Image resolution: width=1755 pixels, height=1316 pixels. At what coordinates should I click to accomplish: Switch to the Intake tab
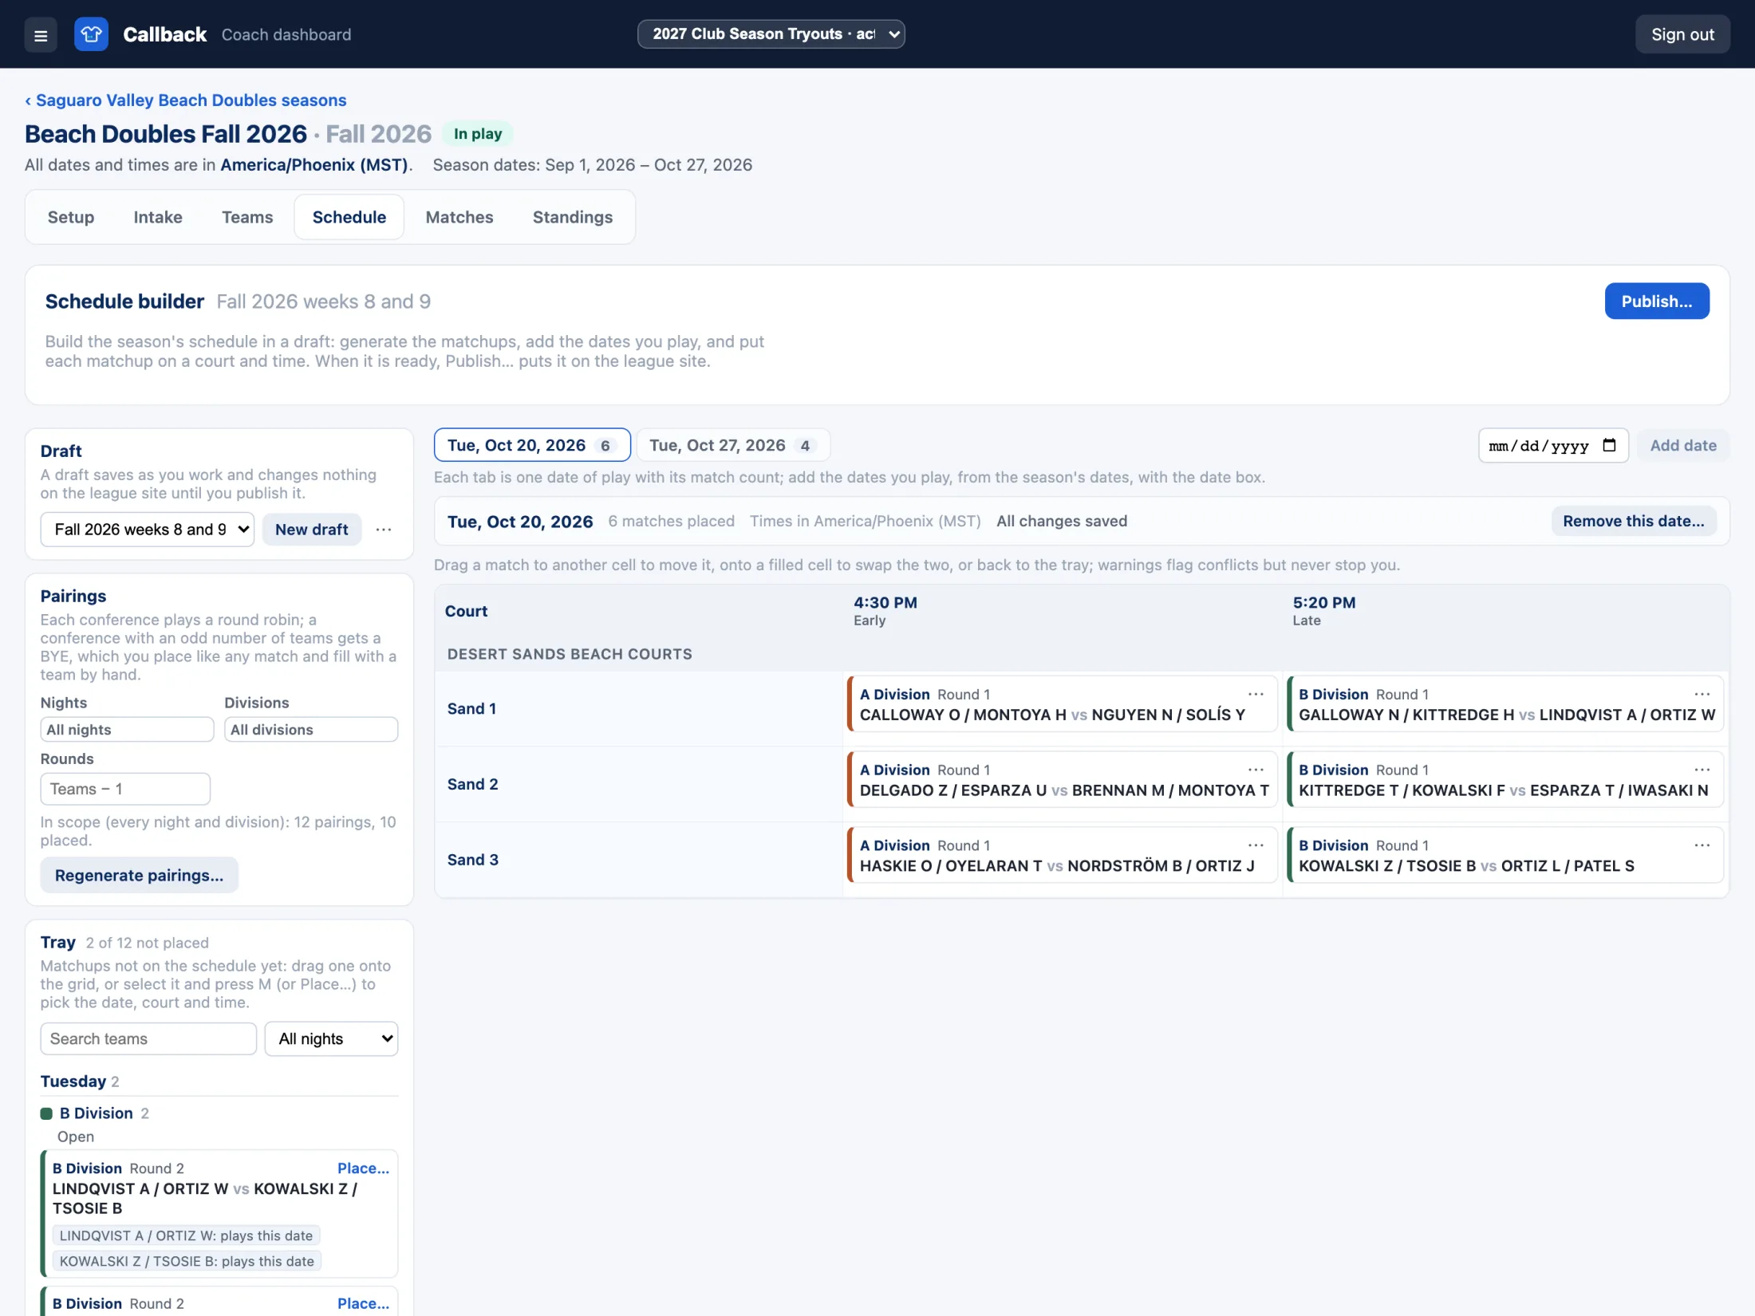pos(158,217)
